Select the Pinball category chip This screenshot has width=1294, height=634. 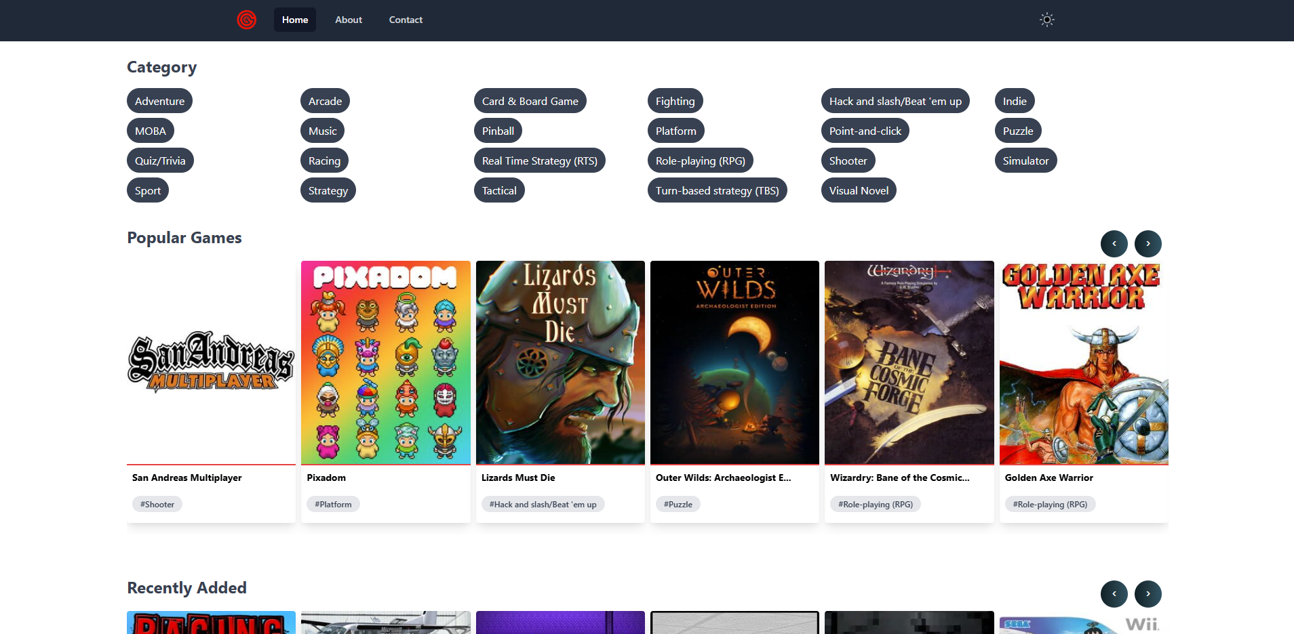498,131
